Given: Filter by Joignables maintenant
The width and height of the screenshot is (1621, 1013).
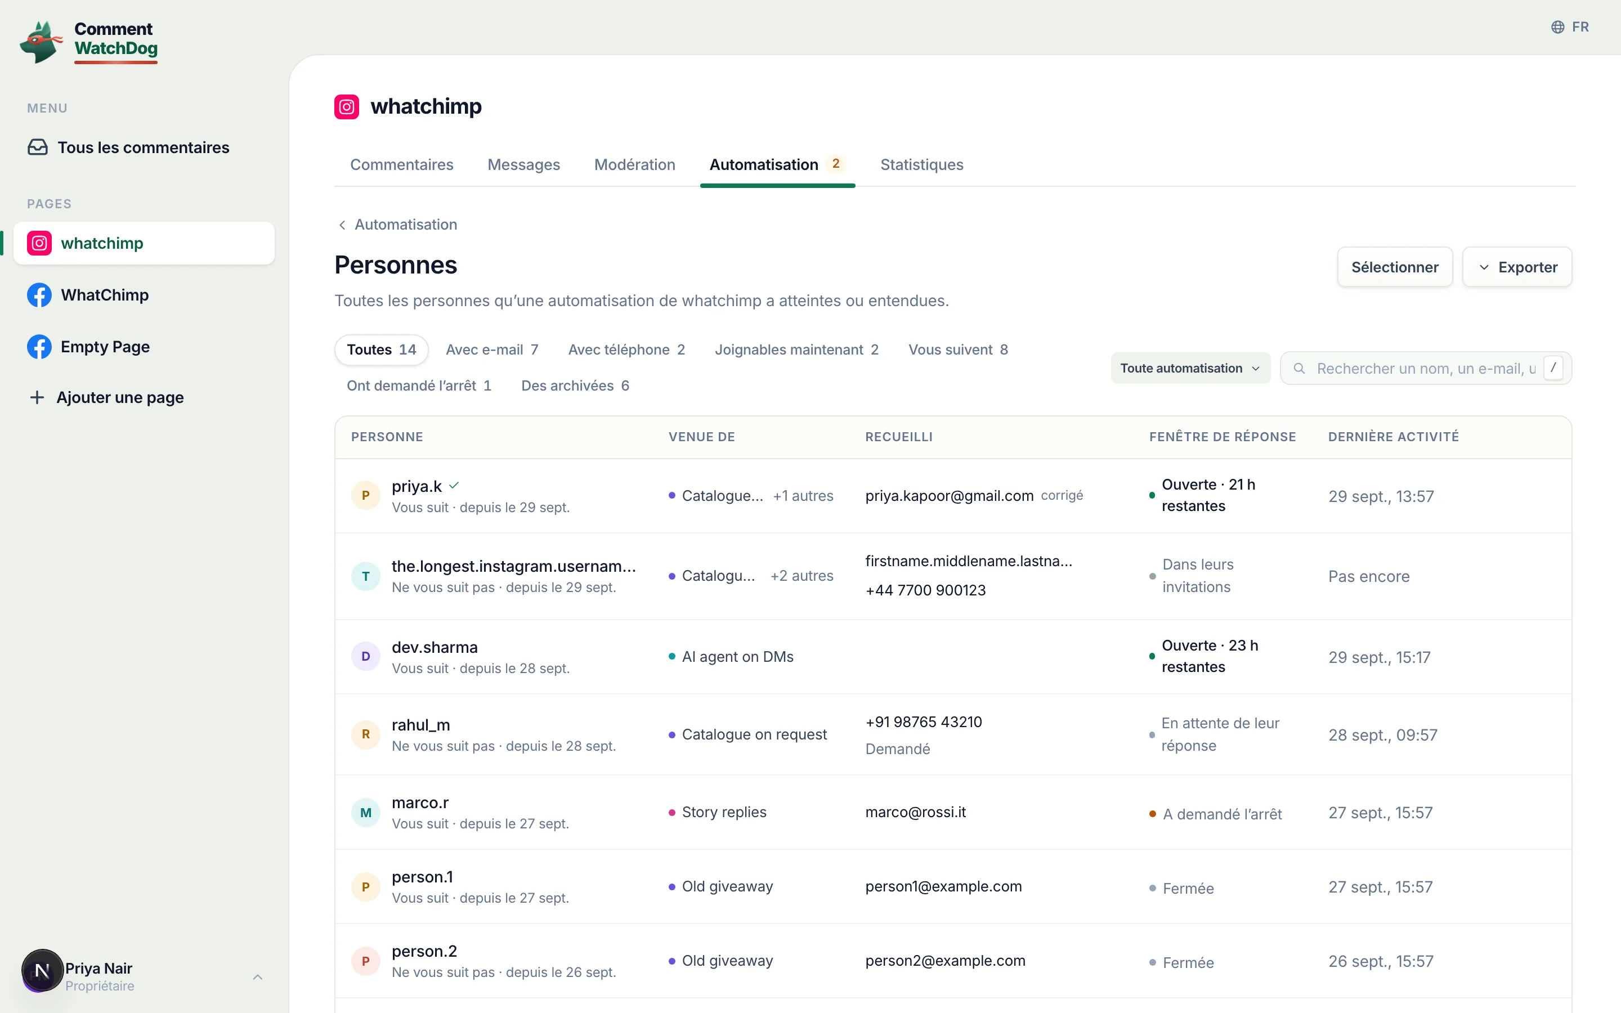Looking at the screenshot, I should point(796,349).
